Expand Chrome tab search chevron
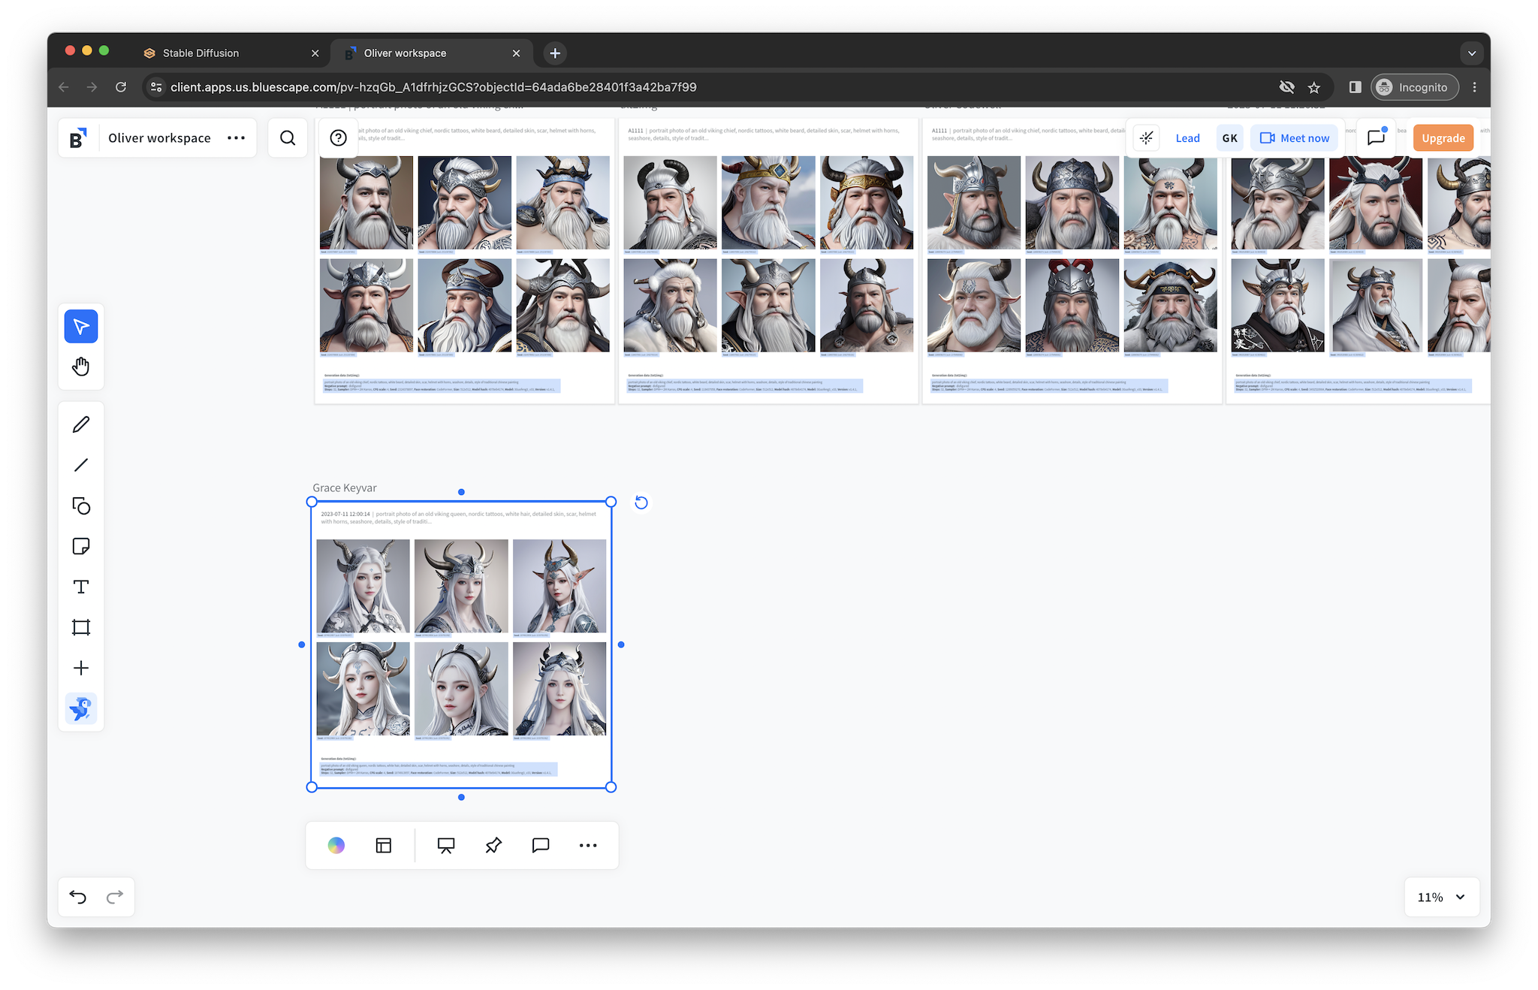 pyautogui.click(x=1471, y=53)
